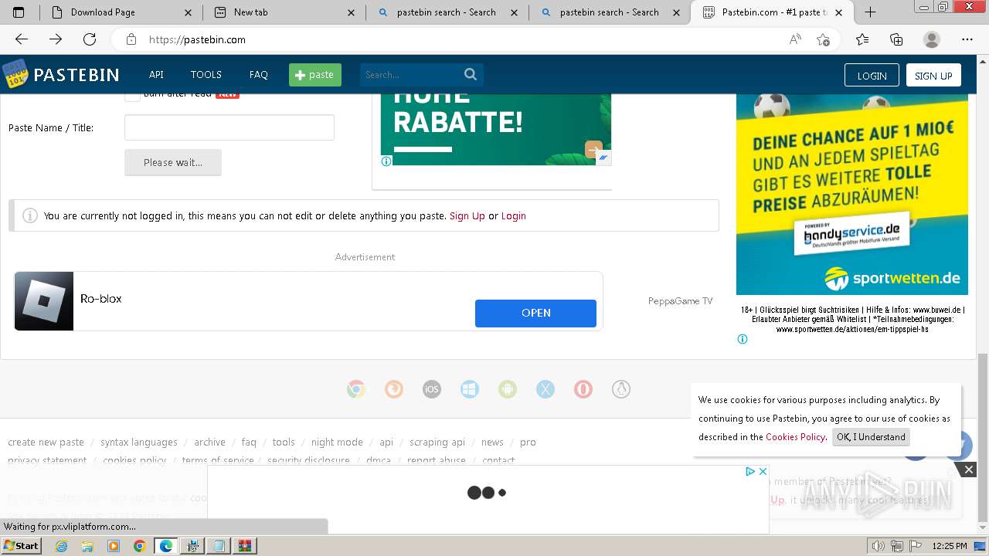
Task: Click the info icon beside the login notice
Action: point(30,215)
